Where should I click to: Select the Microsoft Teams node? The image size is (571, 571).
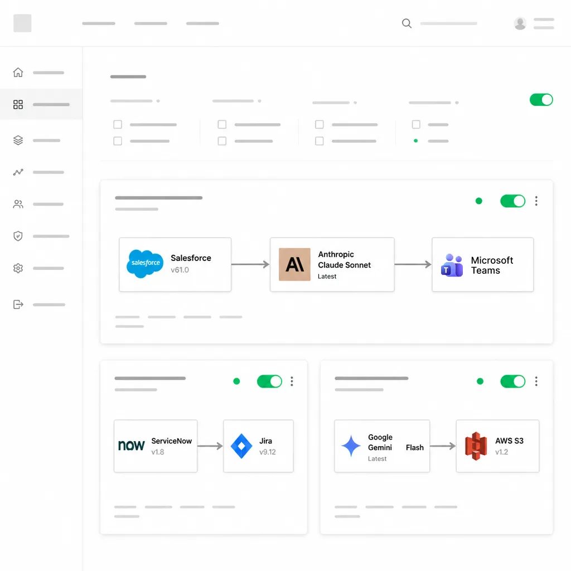pos(482,264)
